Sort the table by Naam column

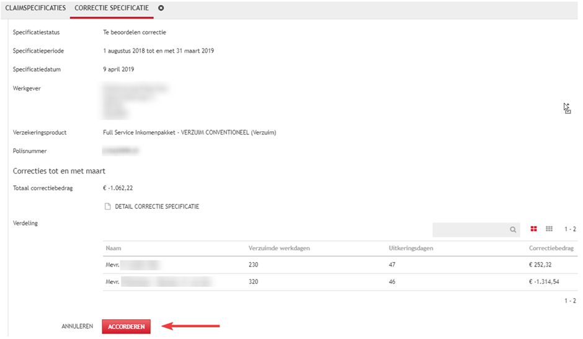[x=113, y=248]
